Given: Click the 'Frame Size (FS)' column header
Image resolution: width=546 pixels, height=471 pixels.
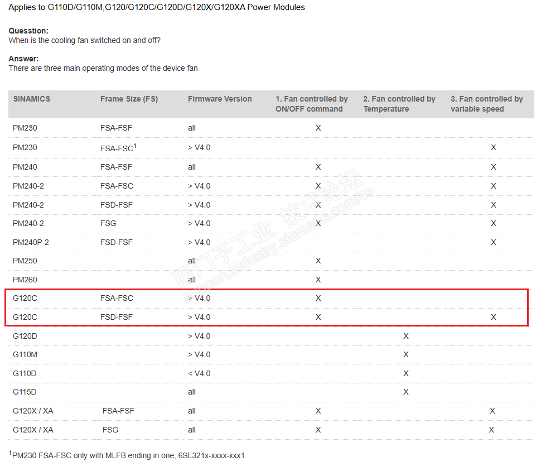Looking at the screenshot, I should tap(129, 99).
